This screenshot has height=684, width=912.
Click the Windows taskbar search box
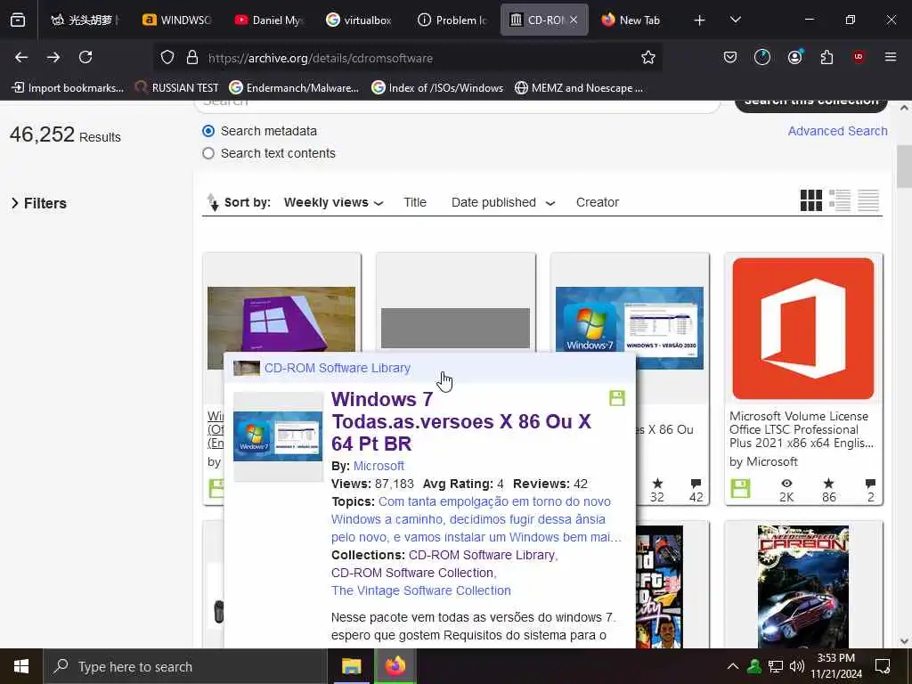click(x=185, y=666)
